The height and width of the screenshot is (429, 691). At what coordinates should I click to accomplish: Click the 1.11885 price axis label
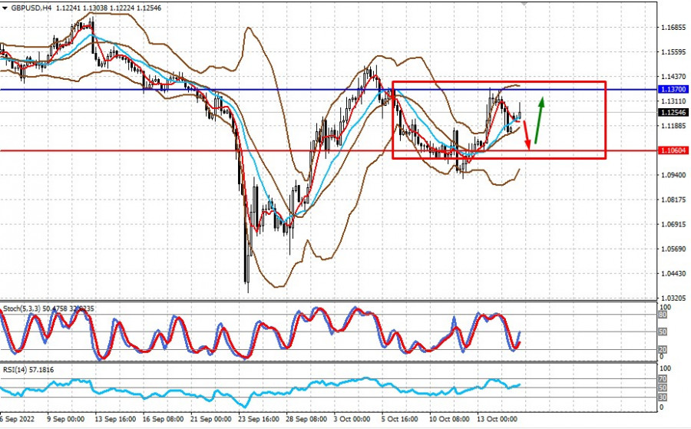[673, 126]
